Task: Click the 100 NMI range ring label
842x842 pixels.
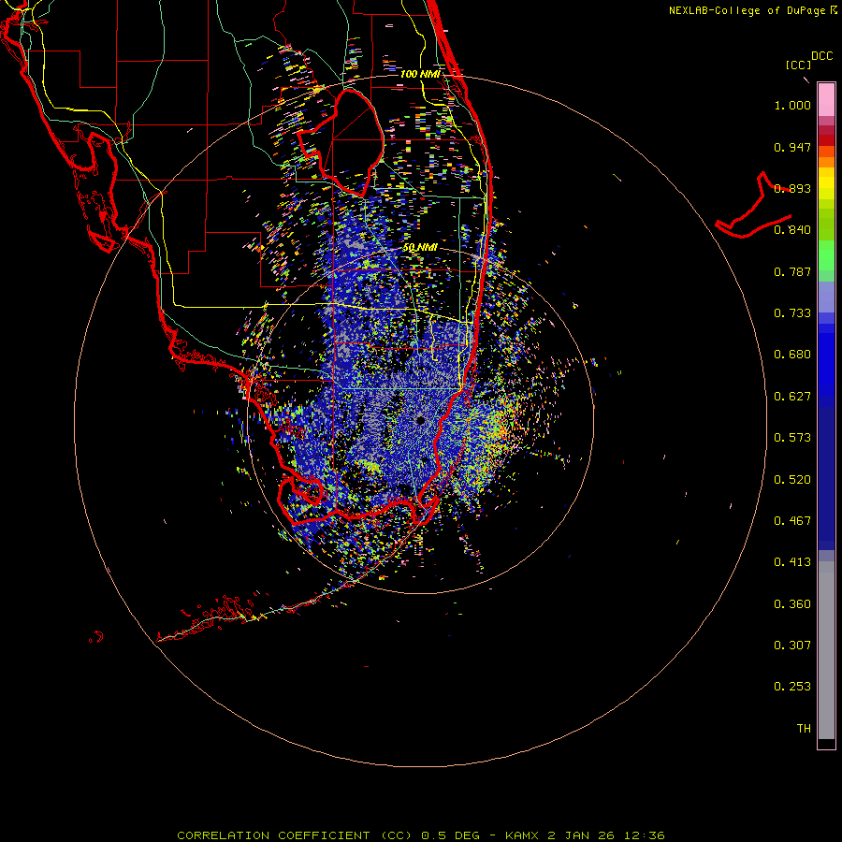Action: (x=420, y=74)
